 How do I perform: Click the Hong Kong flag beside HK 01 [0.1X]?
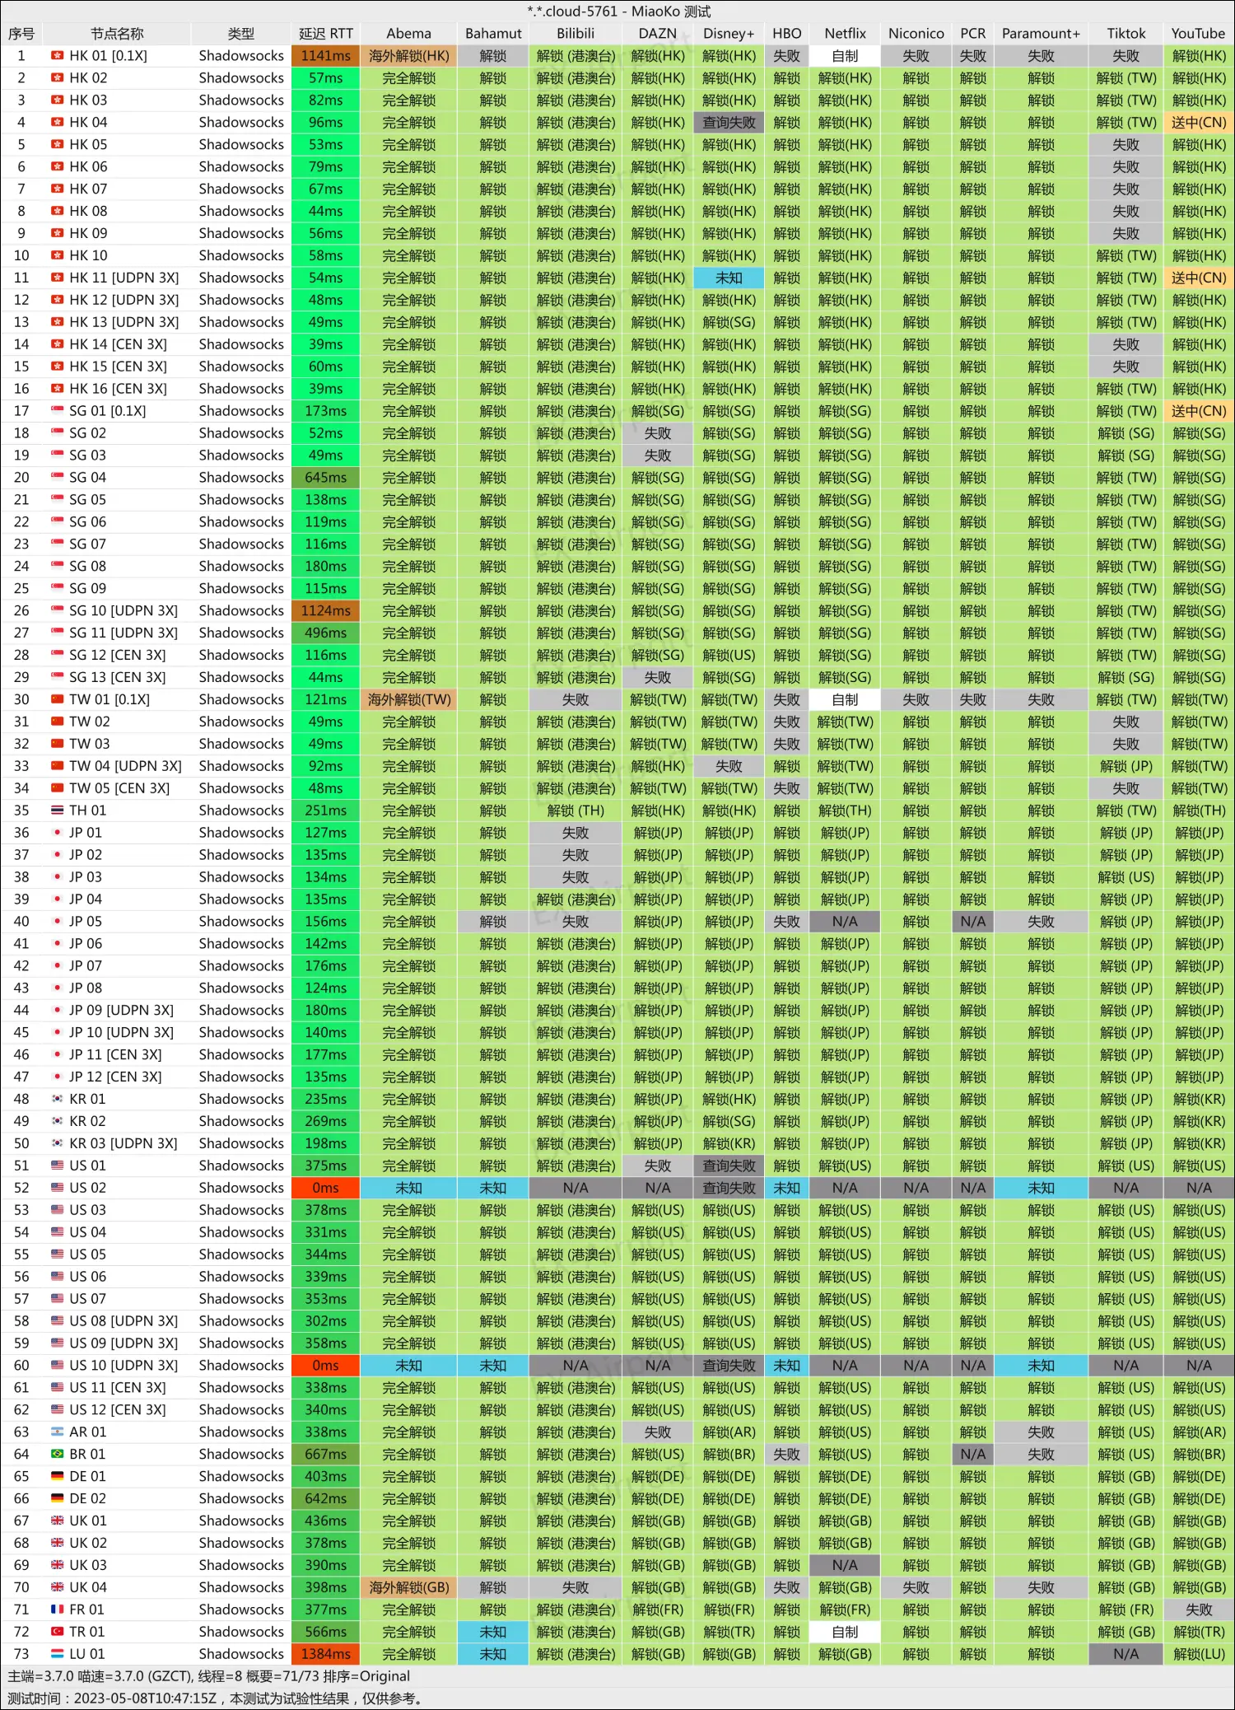57,56
